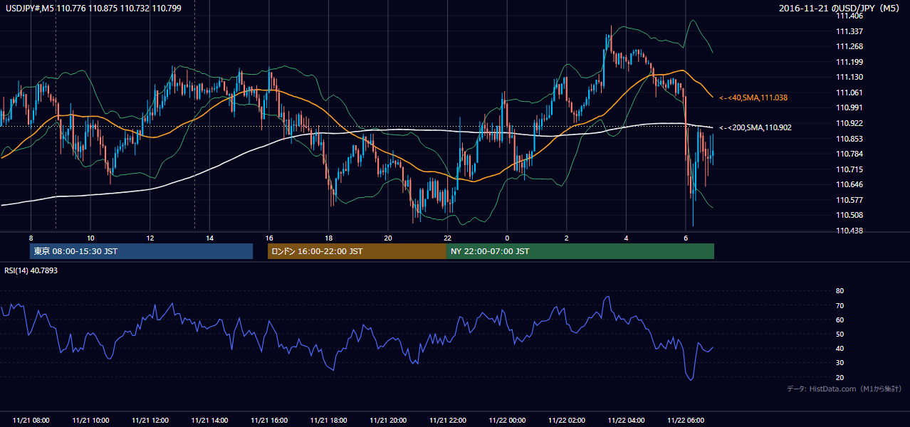This screenshot has width=910, height=427.
Task: Click hour tick 14 under price chart
Action: [x=209, y=237]
